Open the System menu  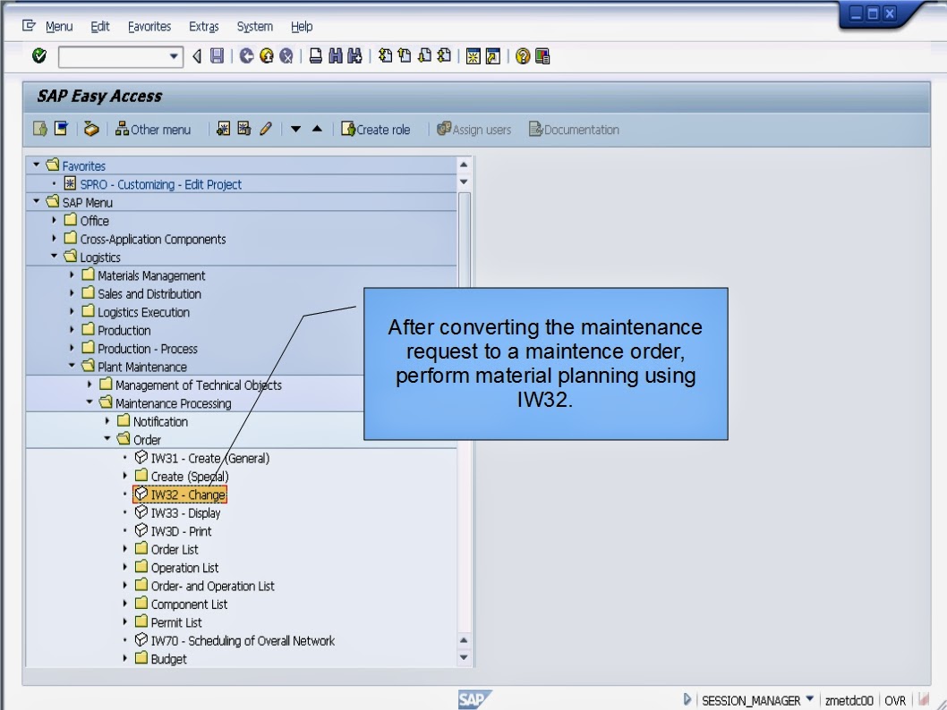tap(254, 26)
